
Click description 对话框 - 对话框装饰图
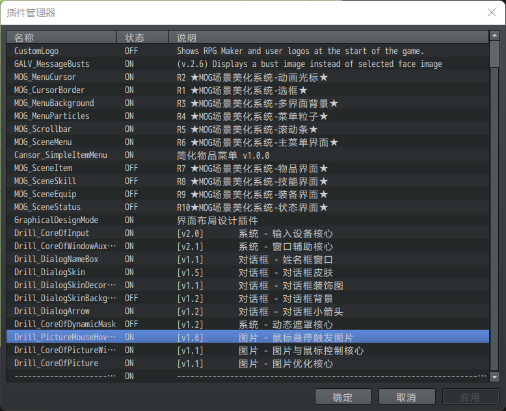tap(291, 285)
